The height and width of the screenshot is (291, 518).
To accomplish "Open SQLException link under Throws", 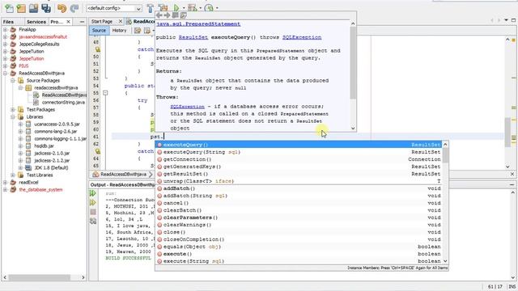I will pos(187,107).
